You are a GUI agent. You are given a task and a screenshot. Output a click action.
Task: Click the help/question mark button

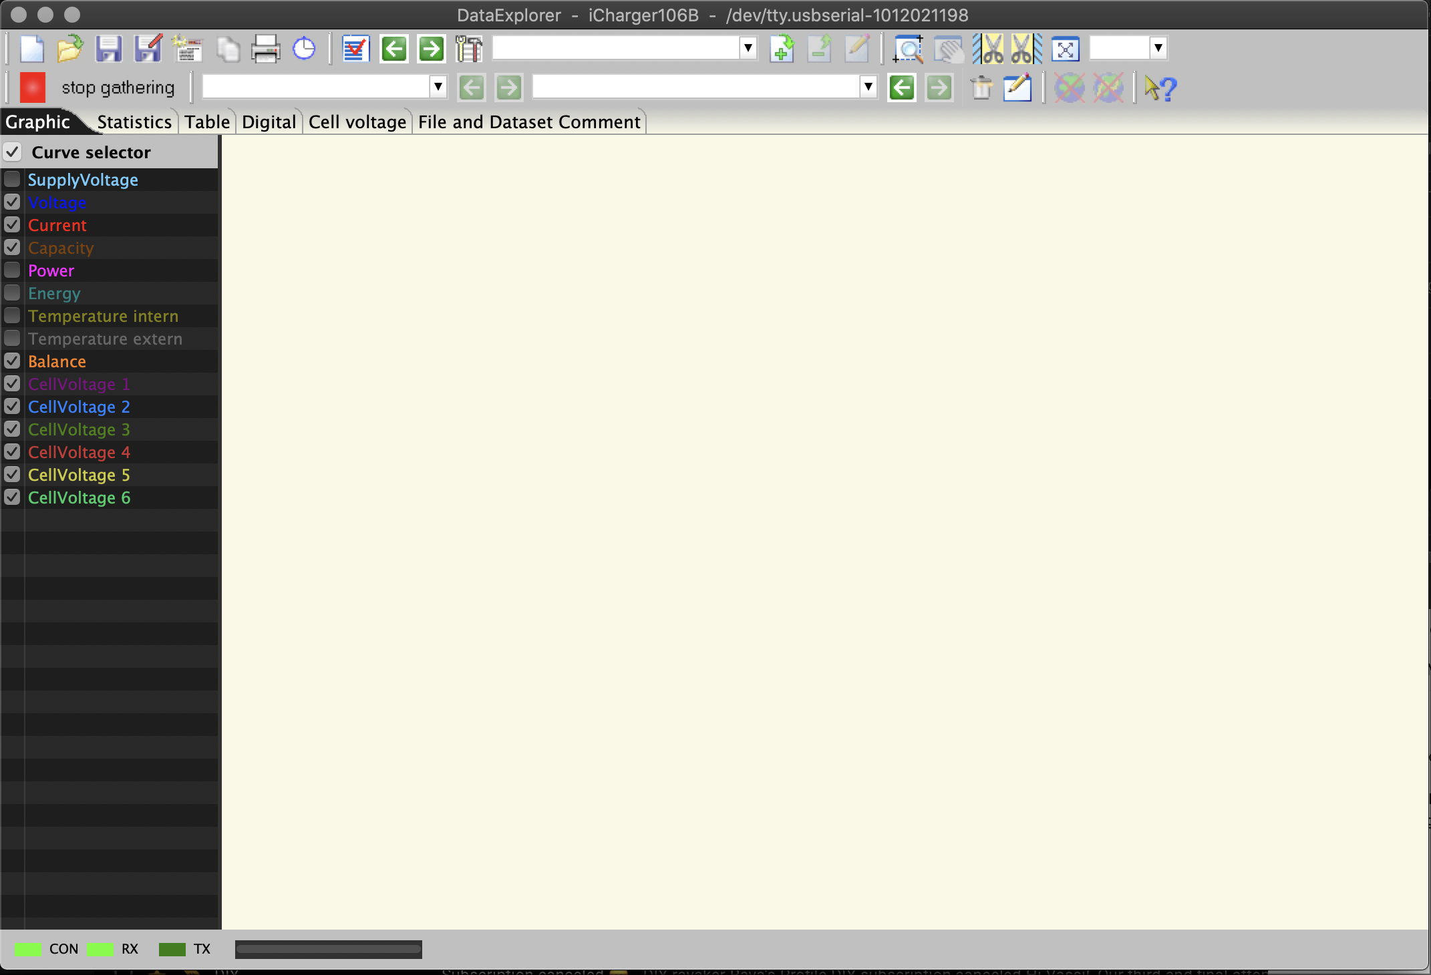coord(1160,88)
